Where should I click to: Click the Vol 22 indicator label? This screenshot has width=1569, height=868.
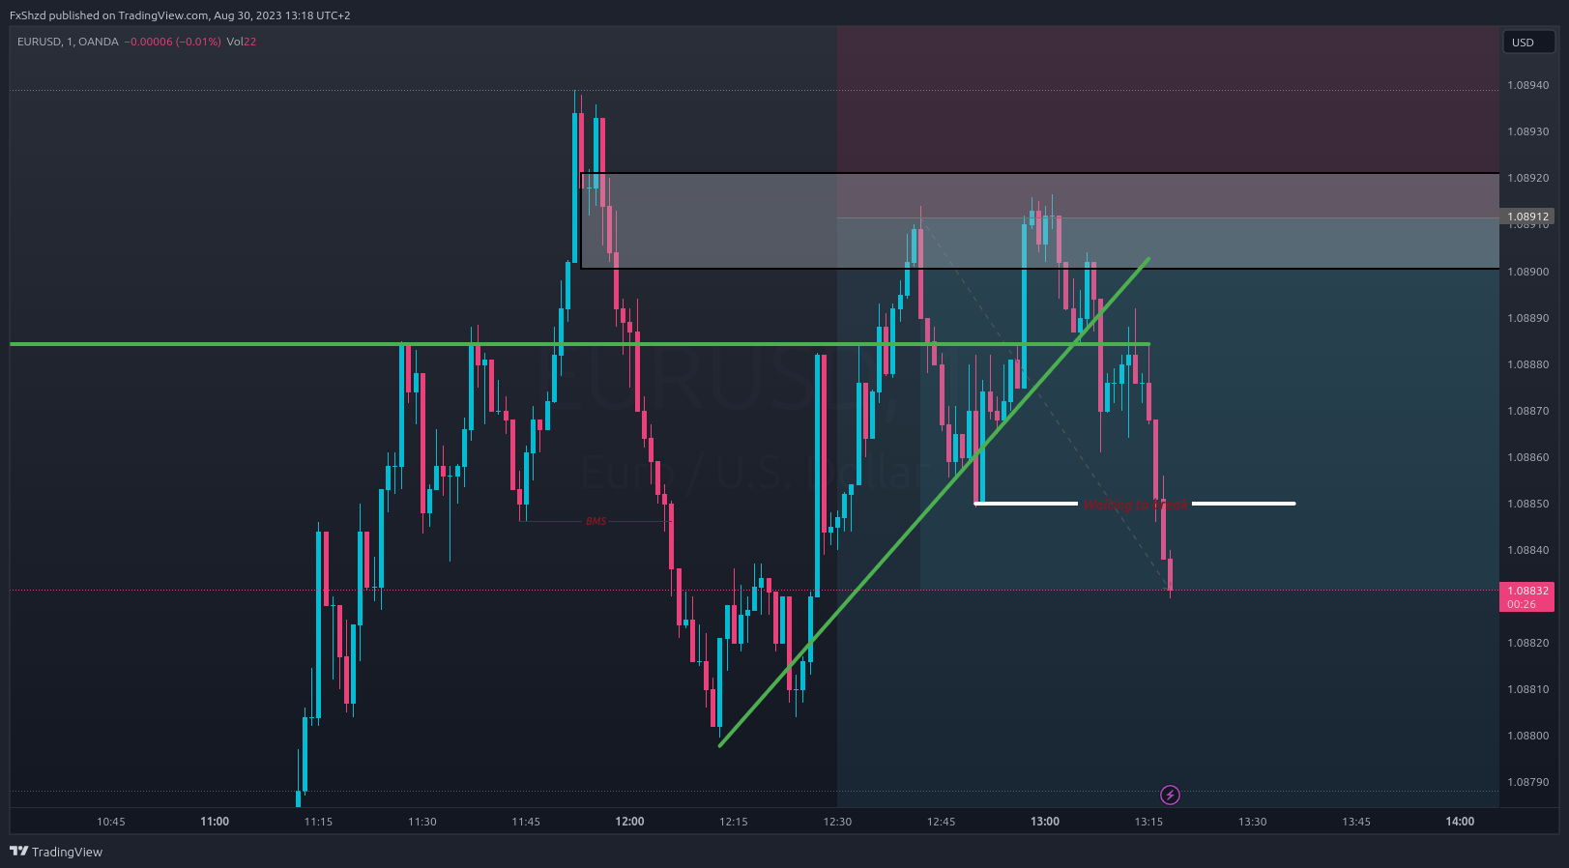(x=241, y=42)
